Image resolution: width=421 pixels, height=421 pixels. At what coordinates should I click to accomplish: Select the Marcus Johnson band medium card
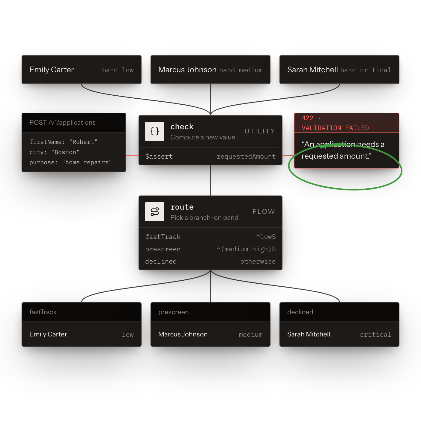[x=210, y=70]
